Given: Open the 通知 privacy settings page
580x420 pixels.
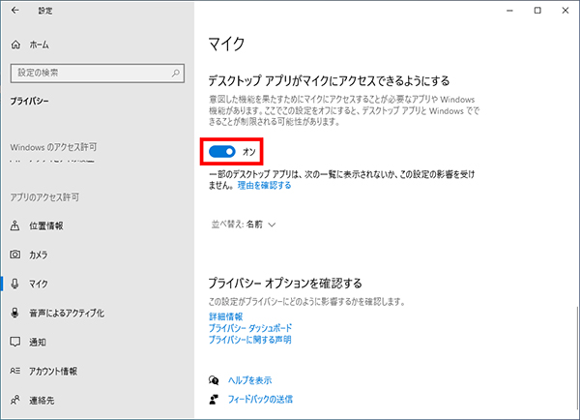Looking at the screenshot, I should 39,343.
